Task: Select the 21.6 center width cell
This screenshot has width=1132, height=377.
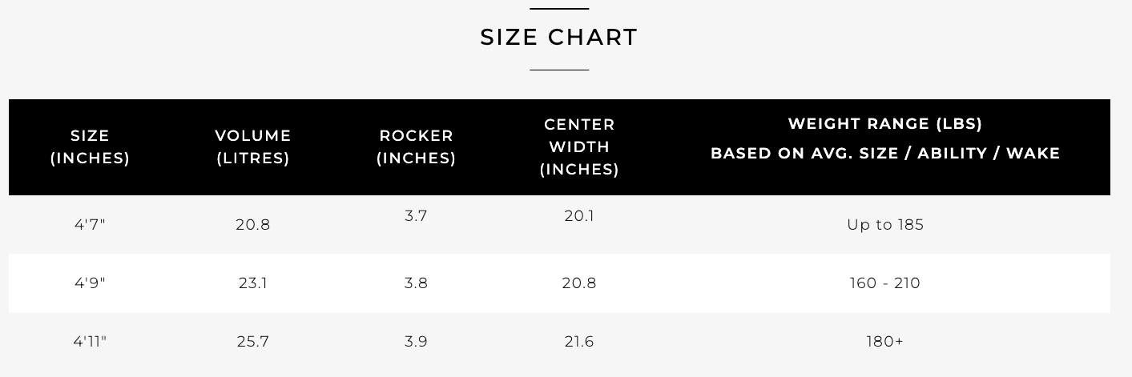Action: click(579, 342)
